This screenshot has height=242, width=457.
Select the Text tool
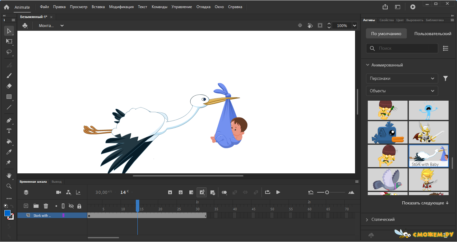(9, 131)
